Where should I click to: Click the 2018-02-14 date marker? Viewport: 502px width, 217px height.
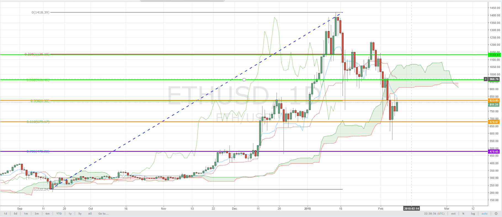(x=411, y=208)
